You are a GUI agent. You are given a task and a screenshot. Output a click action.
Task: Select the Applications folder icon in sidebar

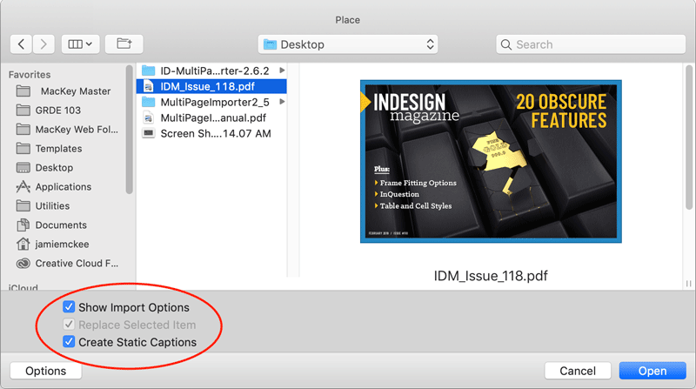23,187
